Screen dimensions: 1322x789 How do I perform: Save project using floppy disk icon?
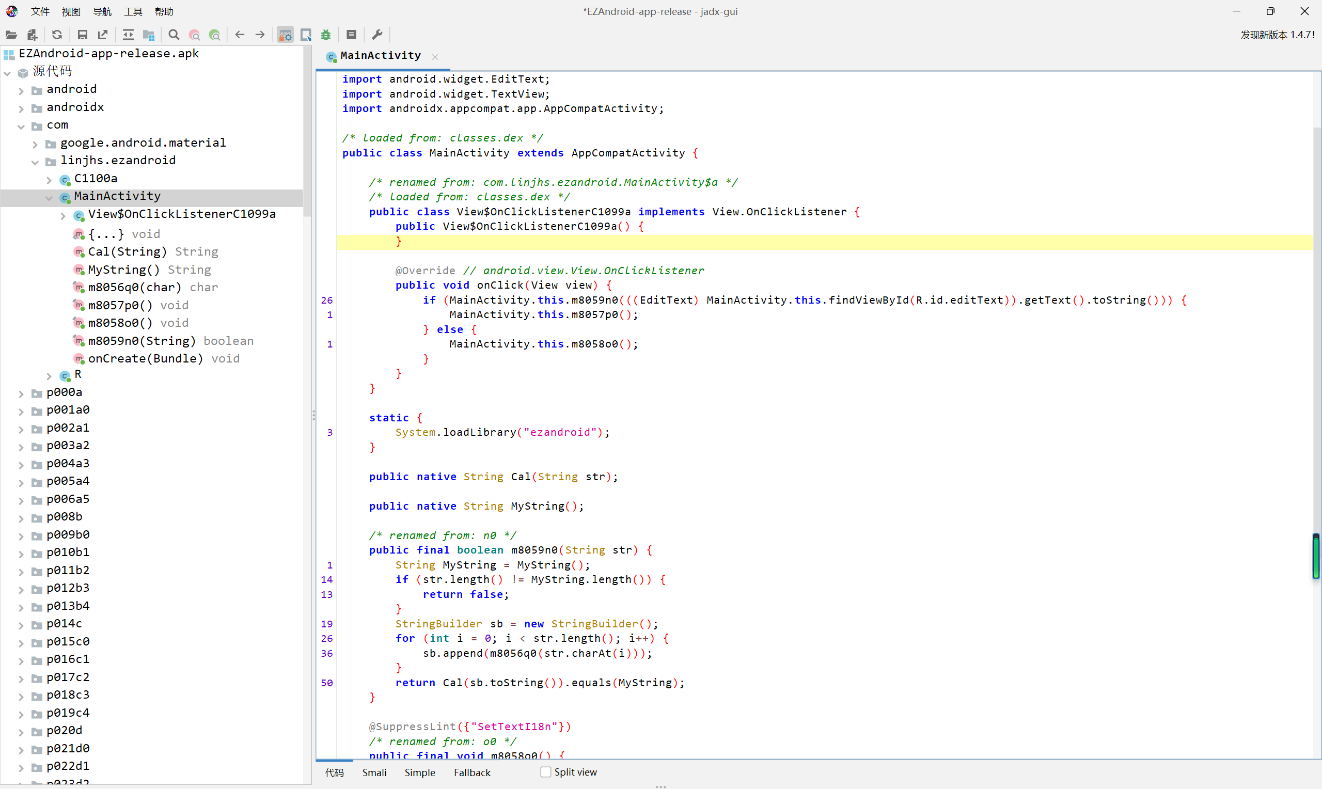(83, 35)
